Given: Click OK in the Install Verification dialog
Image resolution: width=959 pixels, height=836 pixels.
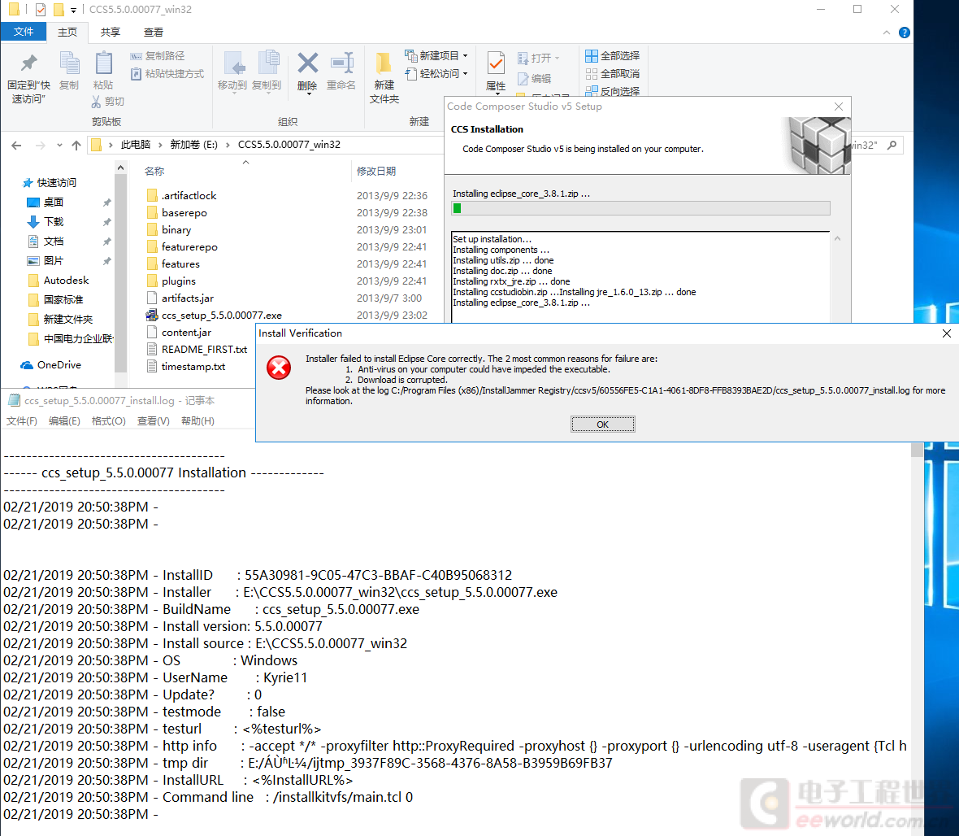Looking at the screenshot, I should pos(602,425).
